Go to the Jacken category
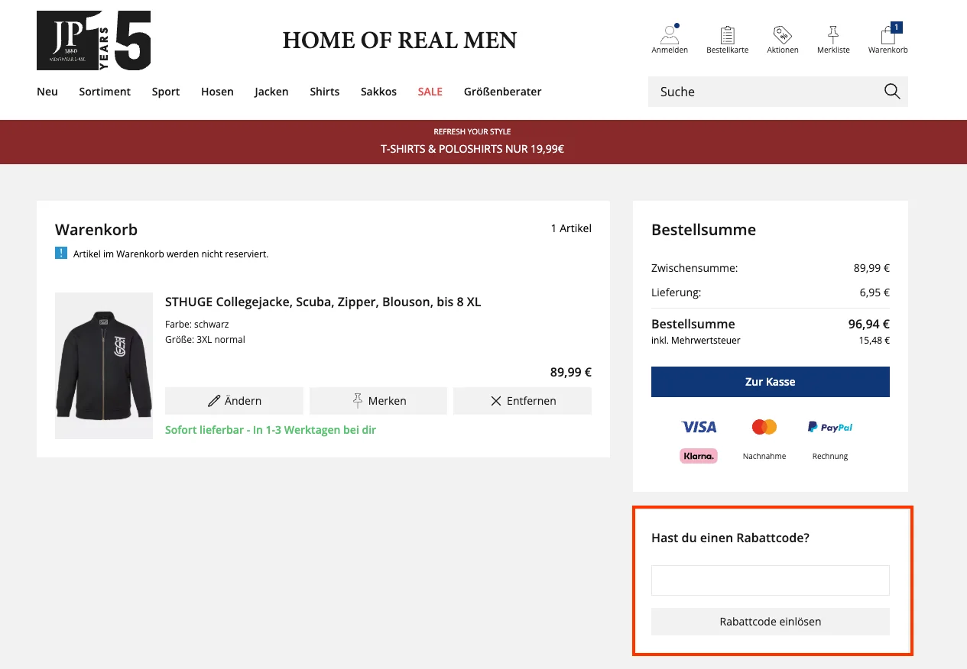 (271, 92)
